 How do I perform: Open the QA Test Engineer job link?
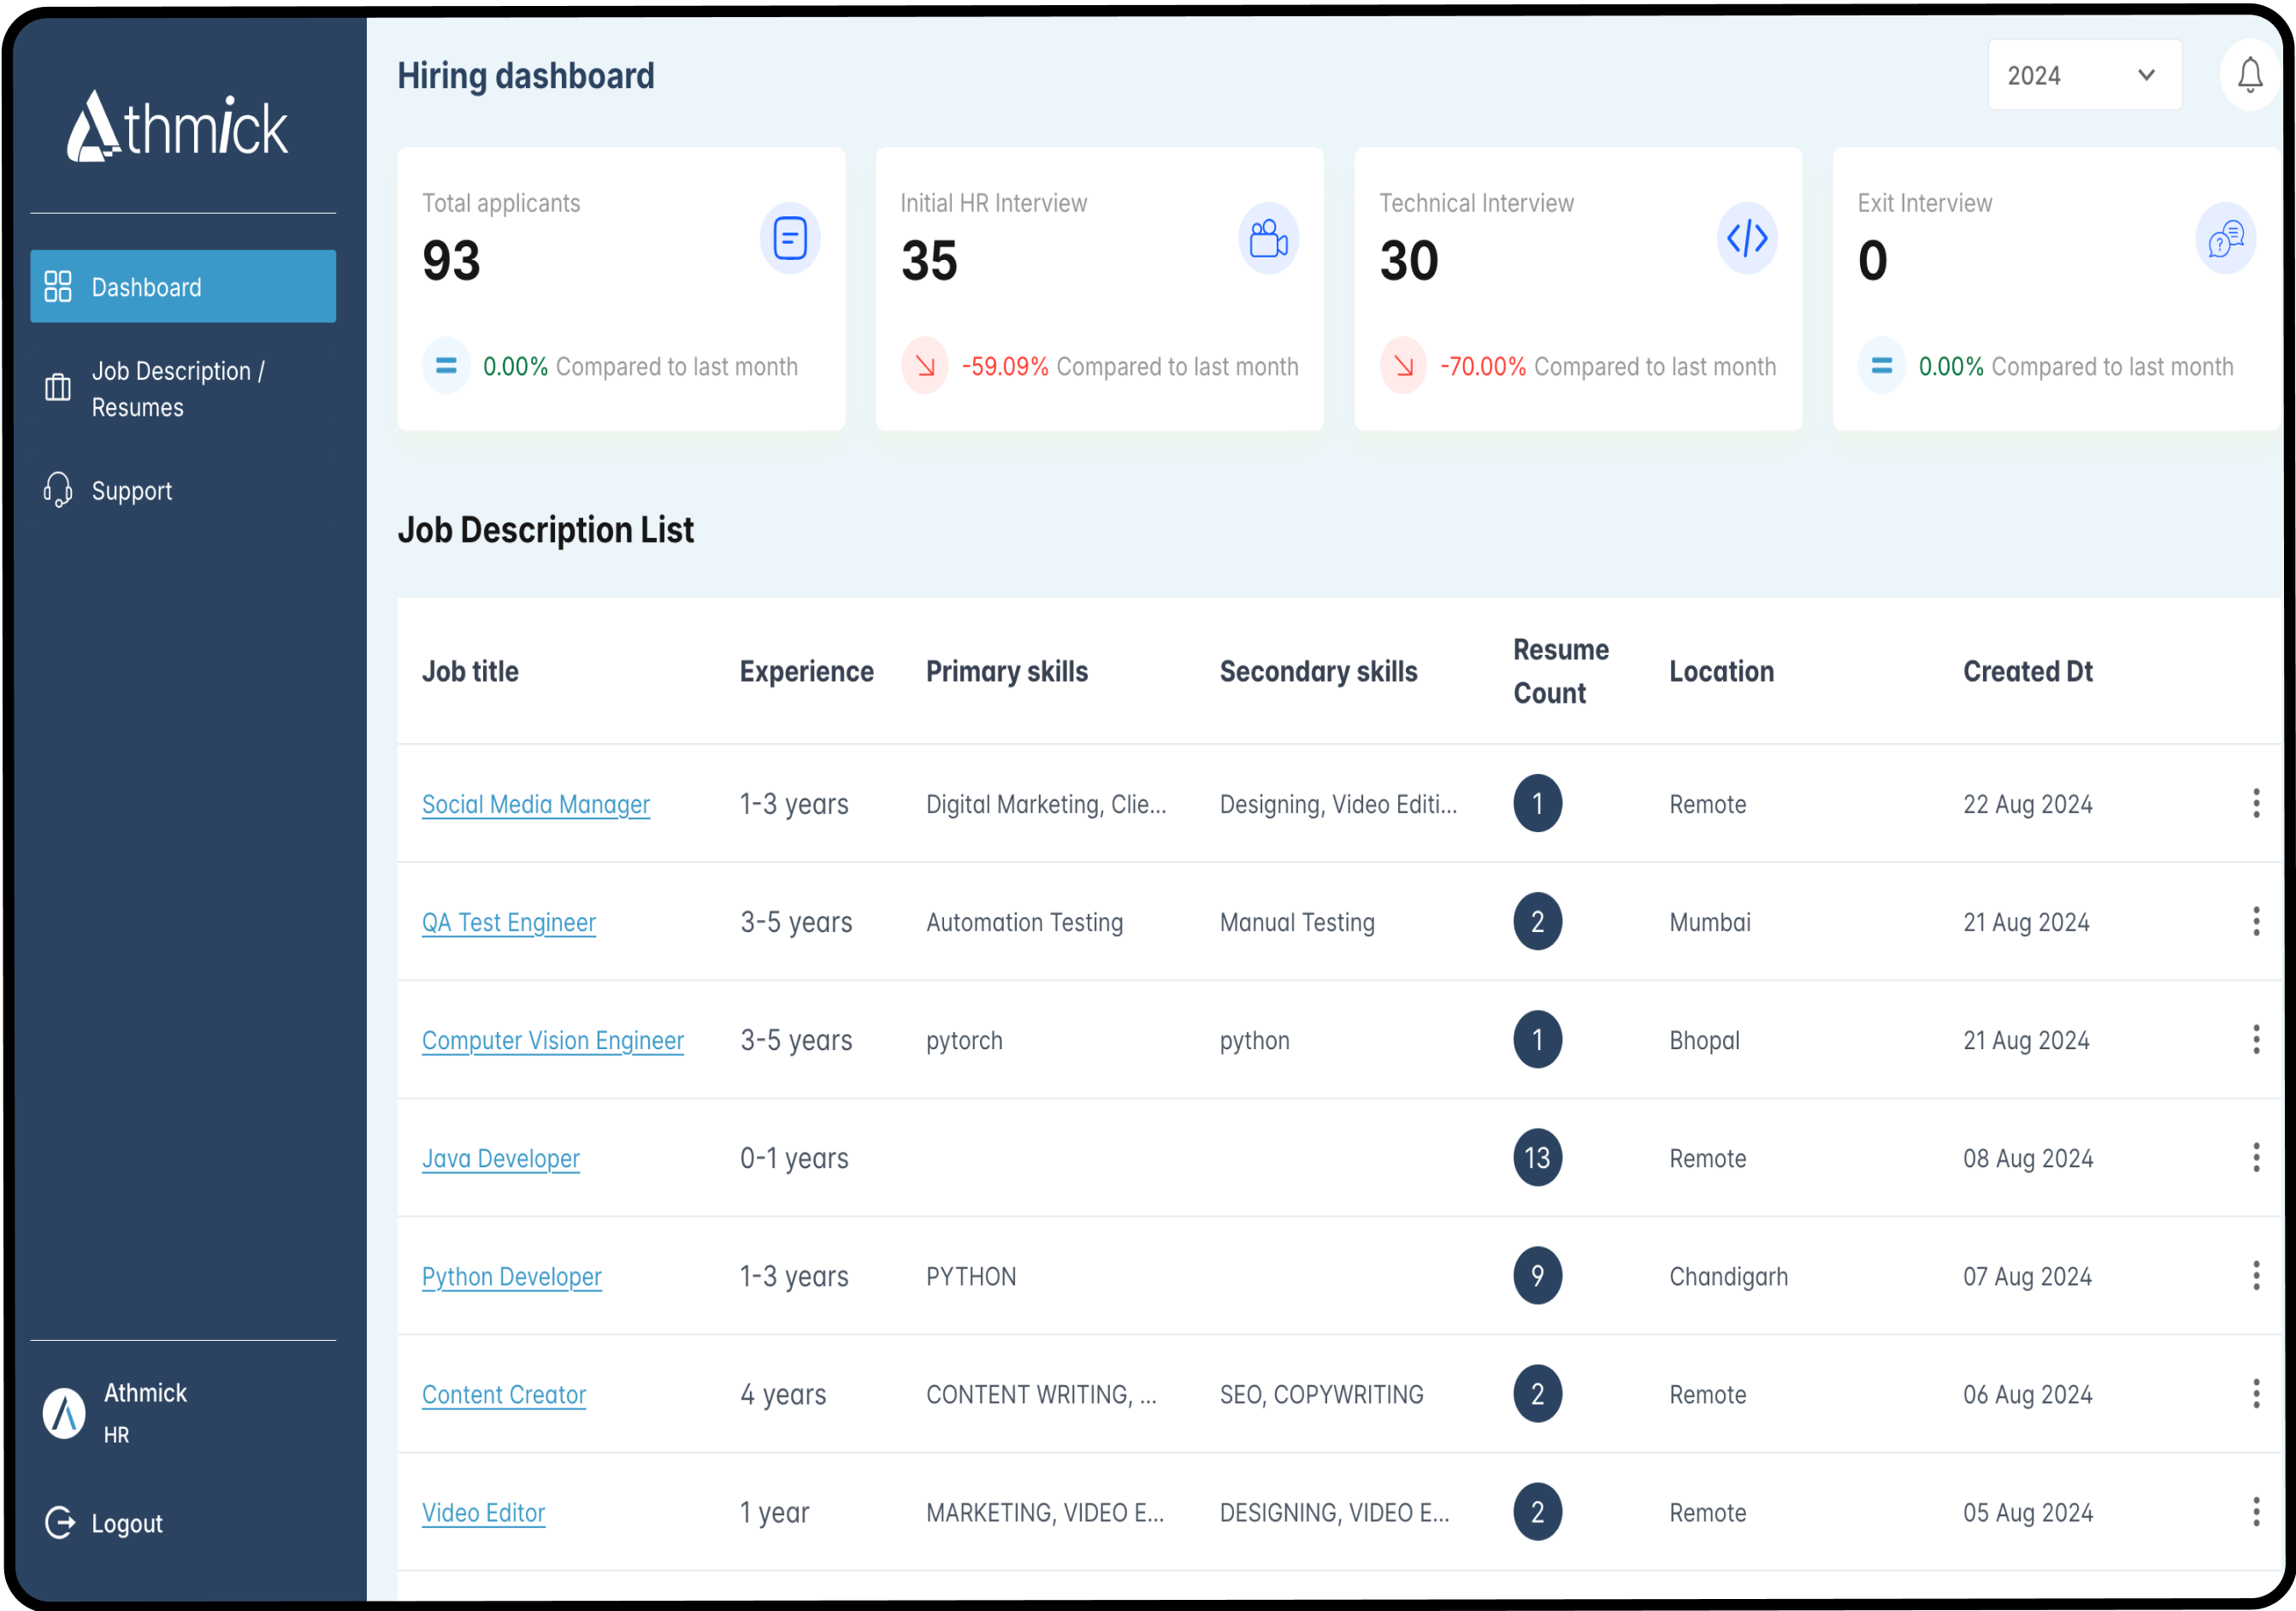click(508, 922)
